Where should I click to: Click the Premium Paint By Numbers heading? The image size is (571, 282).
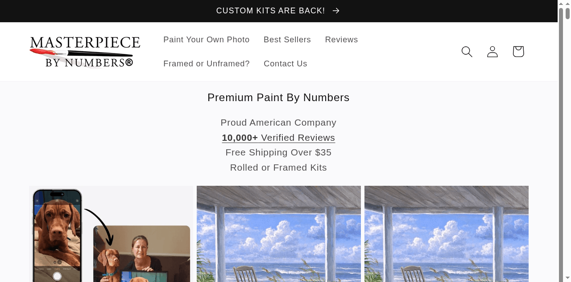click(278, 98)
